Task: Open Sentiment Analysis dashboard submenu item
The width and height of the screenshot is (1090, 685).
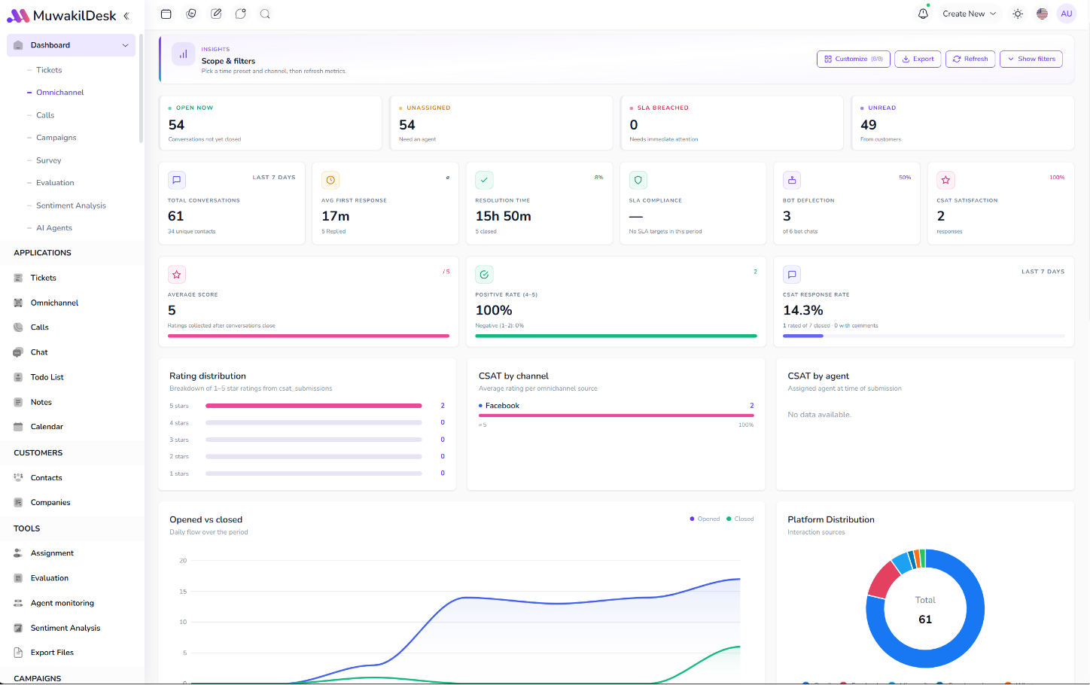Action: (71, 205)
